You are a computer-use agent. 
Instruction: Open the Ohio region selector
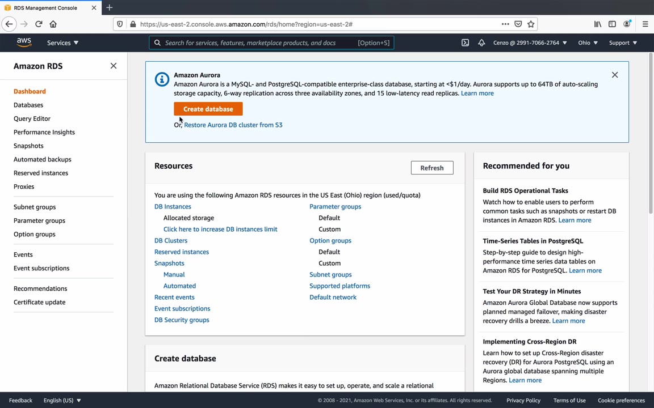coord(588,42)
